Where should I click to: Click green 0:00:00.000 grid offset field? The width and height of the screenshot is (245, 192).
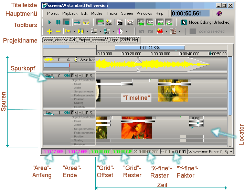[x=100, y=151]
